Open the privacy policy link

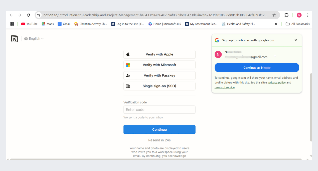pyautogui.click(x=277, y=82)
